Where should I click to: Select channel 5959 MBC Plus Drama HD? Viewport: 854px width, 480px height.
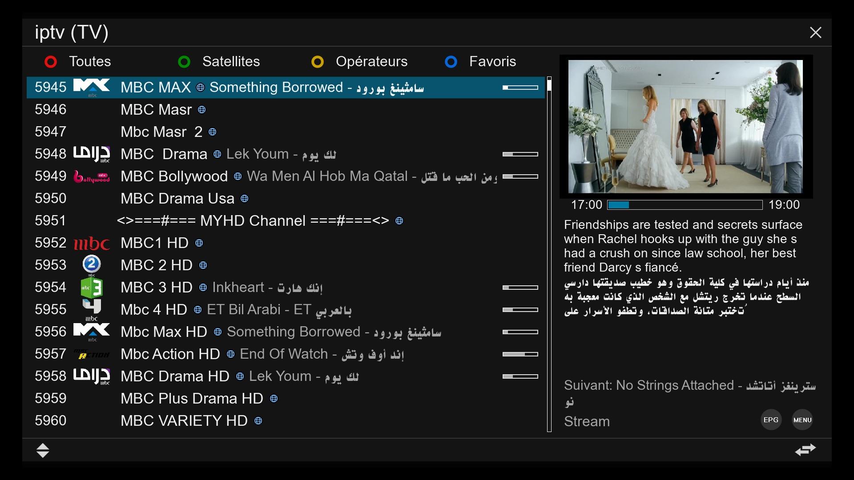(x=286, y=398)
